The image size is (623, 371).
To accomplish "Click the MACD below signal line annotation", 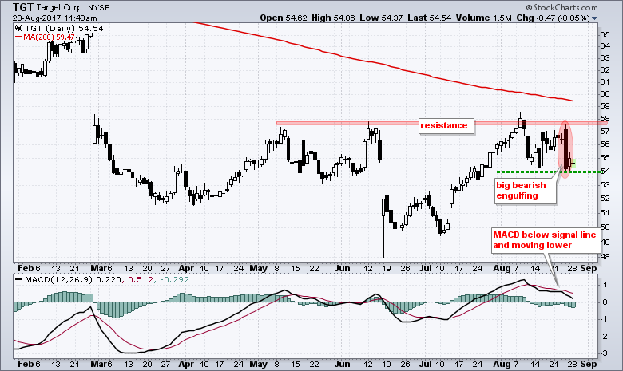I will click(x=546, y=239).
